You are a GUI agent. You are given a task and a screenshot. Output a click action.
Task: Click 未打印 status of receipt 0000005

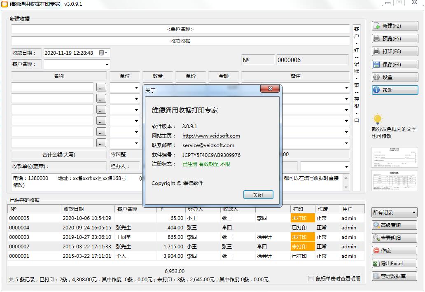click(x=303, y=218)
